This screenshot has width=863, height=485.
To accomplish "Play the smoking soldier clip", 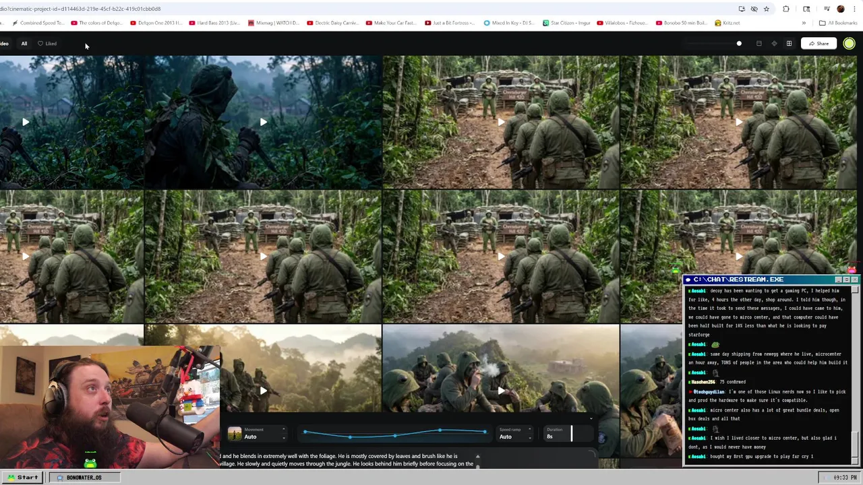I will point(501,391).
